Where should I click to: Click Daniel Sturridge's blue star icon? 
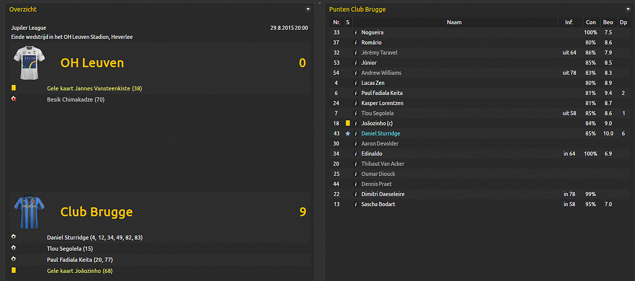(347, 133)
